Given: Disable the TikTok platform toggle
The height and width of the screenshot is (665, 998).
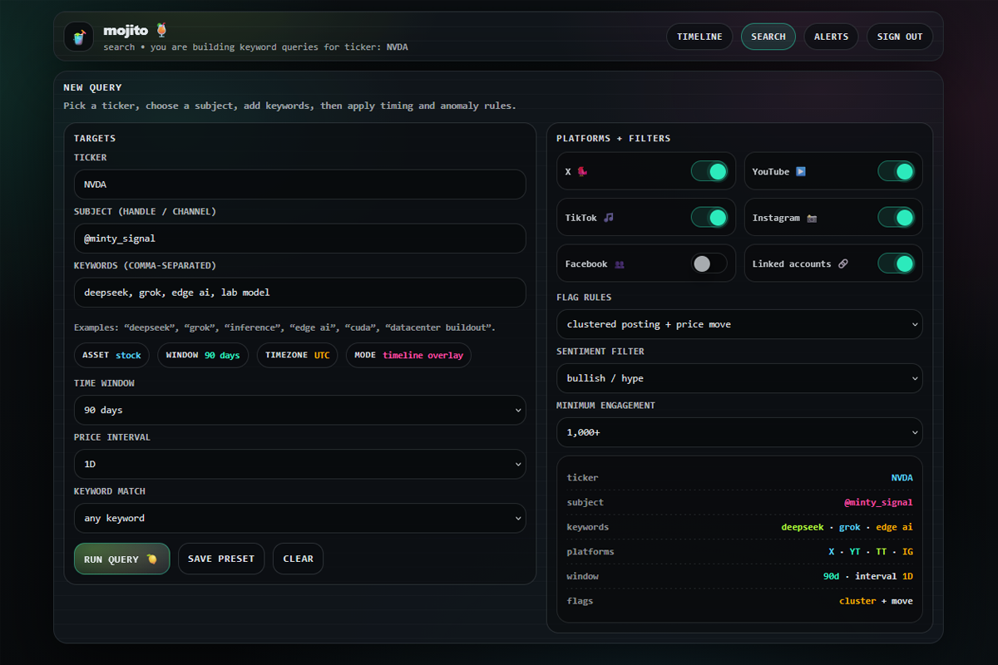Looking at the screenshot, I should (x=709, y=218).
